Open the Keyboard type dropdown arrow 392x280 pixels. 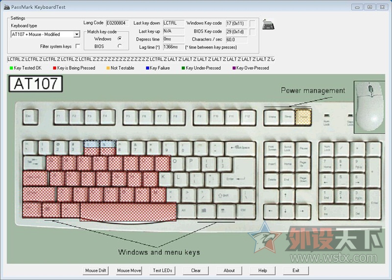(77, 34)
